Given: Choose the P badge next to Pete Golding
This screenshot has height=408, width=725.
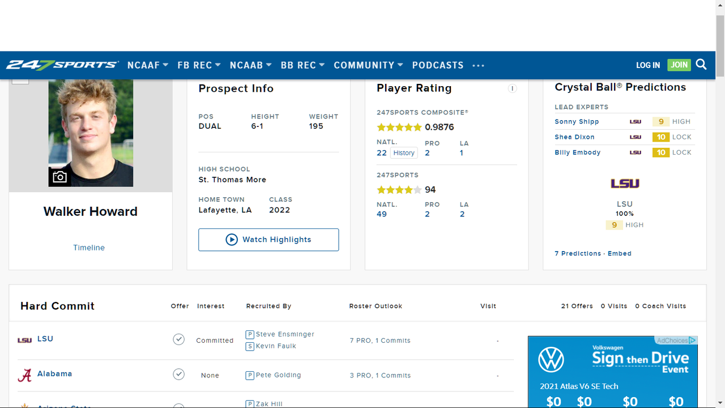Looking at the screenshot, I should click(x=250, y=375).
